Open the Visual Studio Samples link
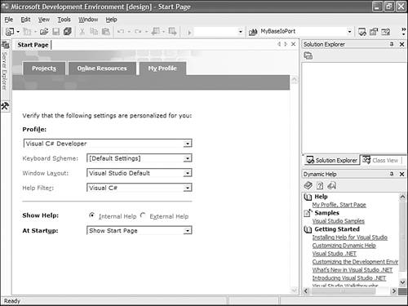 coord(339,221)
